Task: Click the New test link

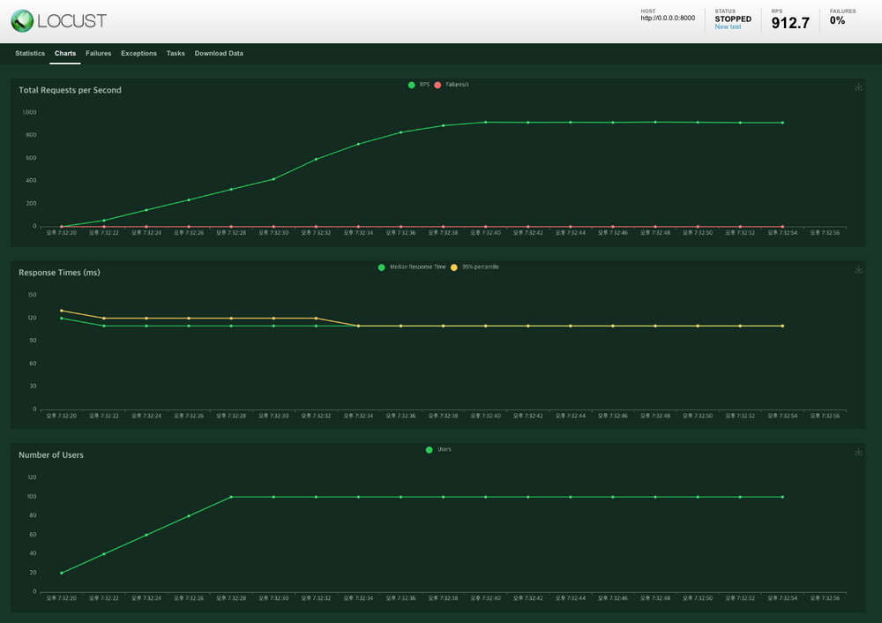Action: 728,27
